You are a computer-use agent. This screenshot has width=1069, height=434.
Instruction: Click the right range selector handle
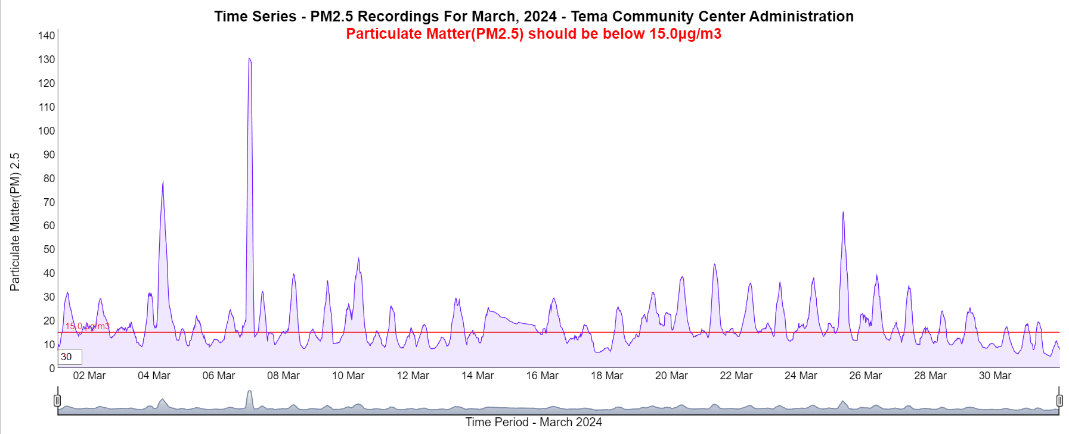tap(1059, 400)
